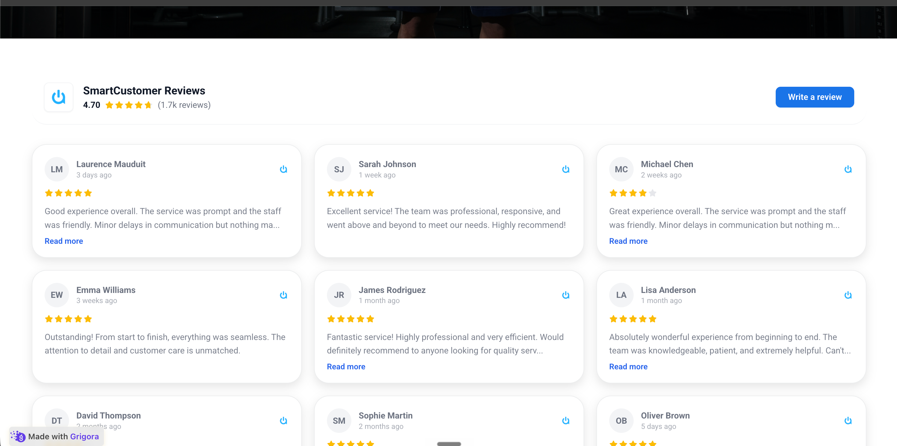897x446 pixels.
Task: Click power icon on Michael Chen's review
Action: click(x=848, y=169)
